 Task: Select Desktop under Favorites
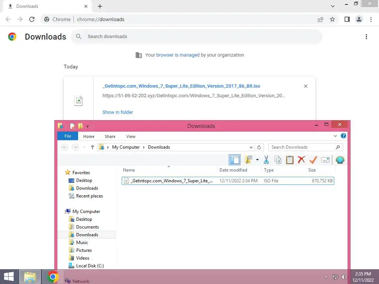[84, 180]
